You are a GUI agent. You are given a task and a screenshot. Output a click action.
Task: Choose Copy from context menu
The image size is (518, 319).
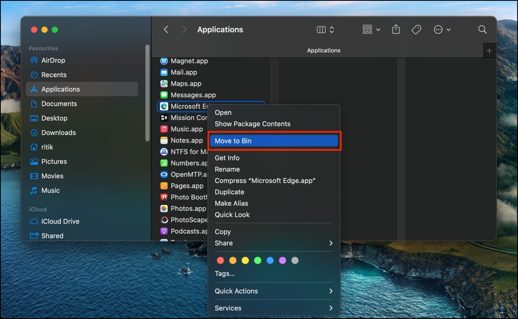(x=274, y=232)
